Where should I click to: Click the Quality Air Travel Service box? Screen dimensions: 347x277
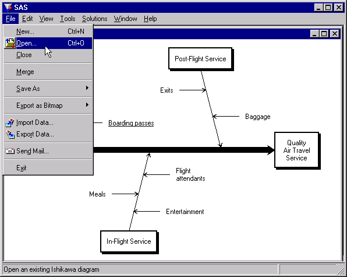[x=297, y=150]
